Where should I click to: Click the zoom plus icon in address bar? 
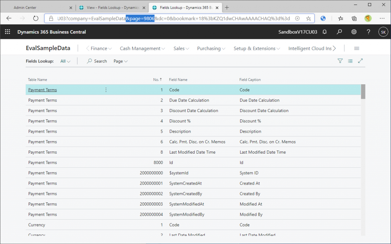pos(297,18)
